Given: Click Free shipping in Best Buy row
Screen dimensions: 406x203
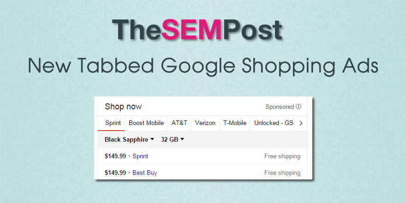Looking at the screenshot, I should click(x=282, y=173).
